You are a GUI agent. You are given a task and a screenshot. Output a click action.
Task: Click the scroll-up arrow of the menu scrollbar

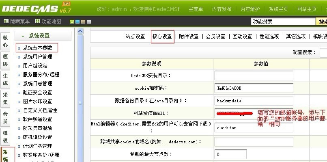[80, 31]
